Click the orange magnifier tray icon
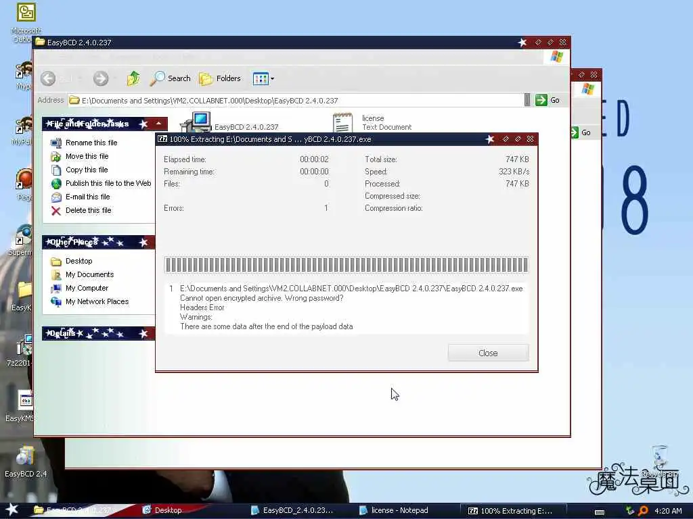The width and height of the screenshot is (693, 519). click(x=643, y=511)
